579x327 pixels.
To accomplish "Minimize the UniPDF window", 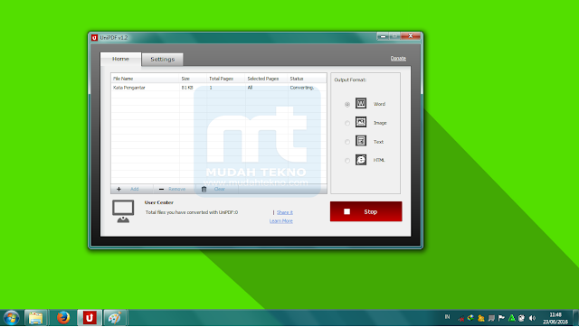I will point(383,36).
